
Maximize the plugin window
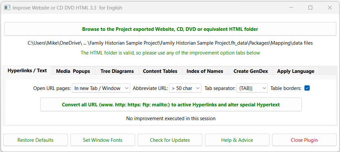pos(310,8)
